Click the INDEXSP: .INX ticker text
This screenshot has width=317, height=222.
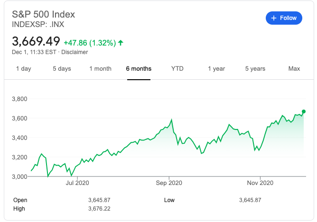click(x=38, y=24)
